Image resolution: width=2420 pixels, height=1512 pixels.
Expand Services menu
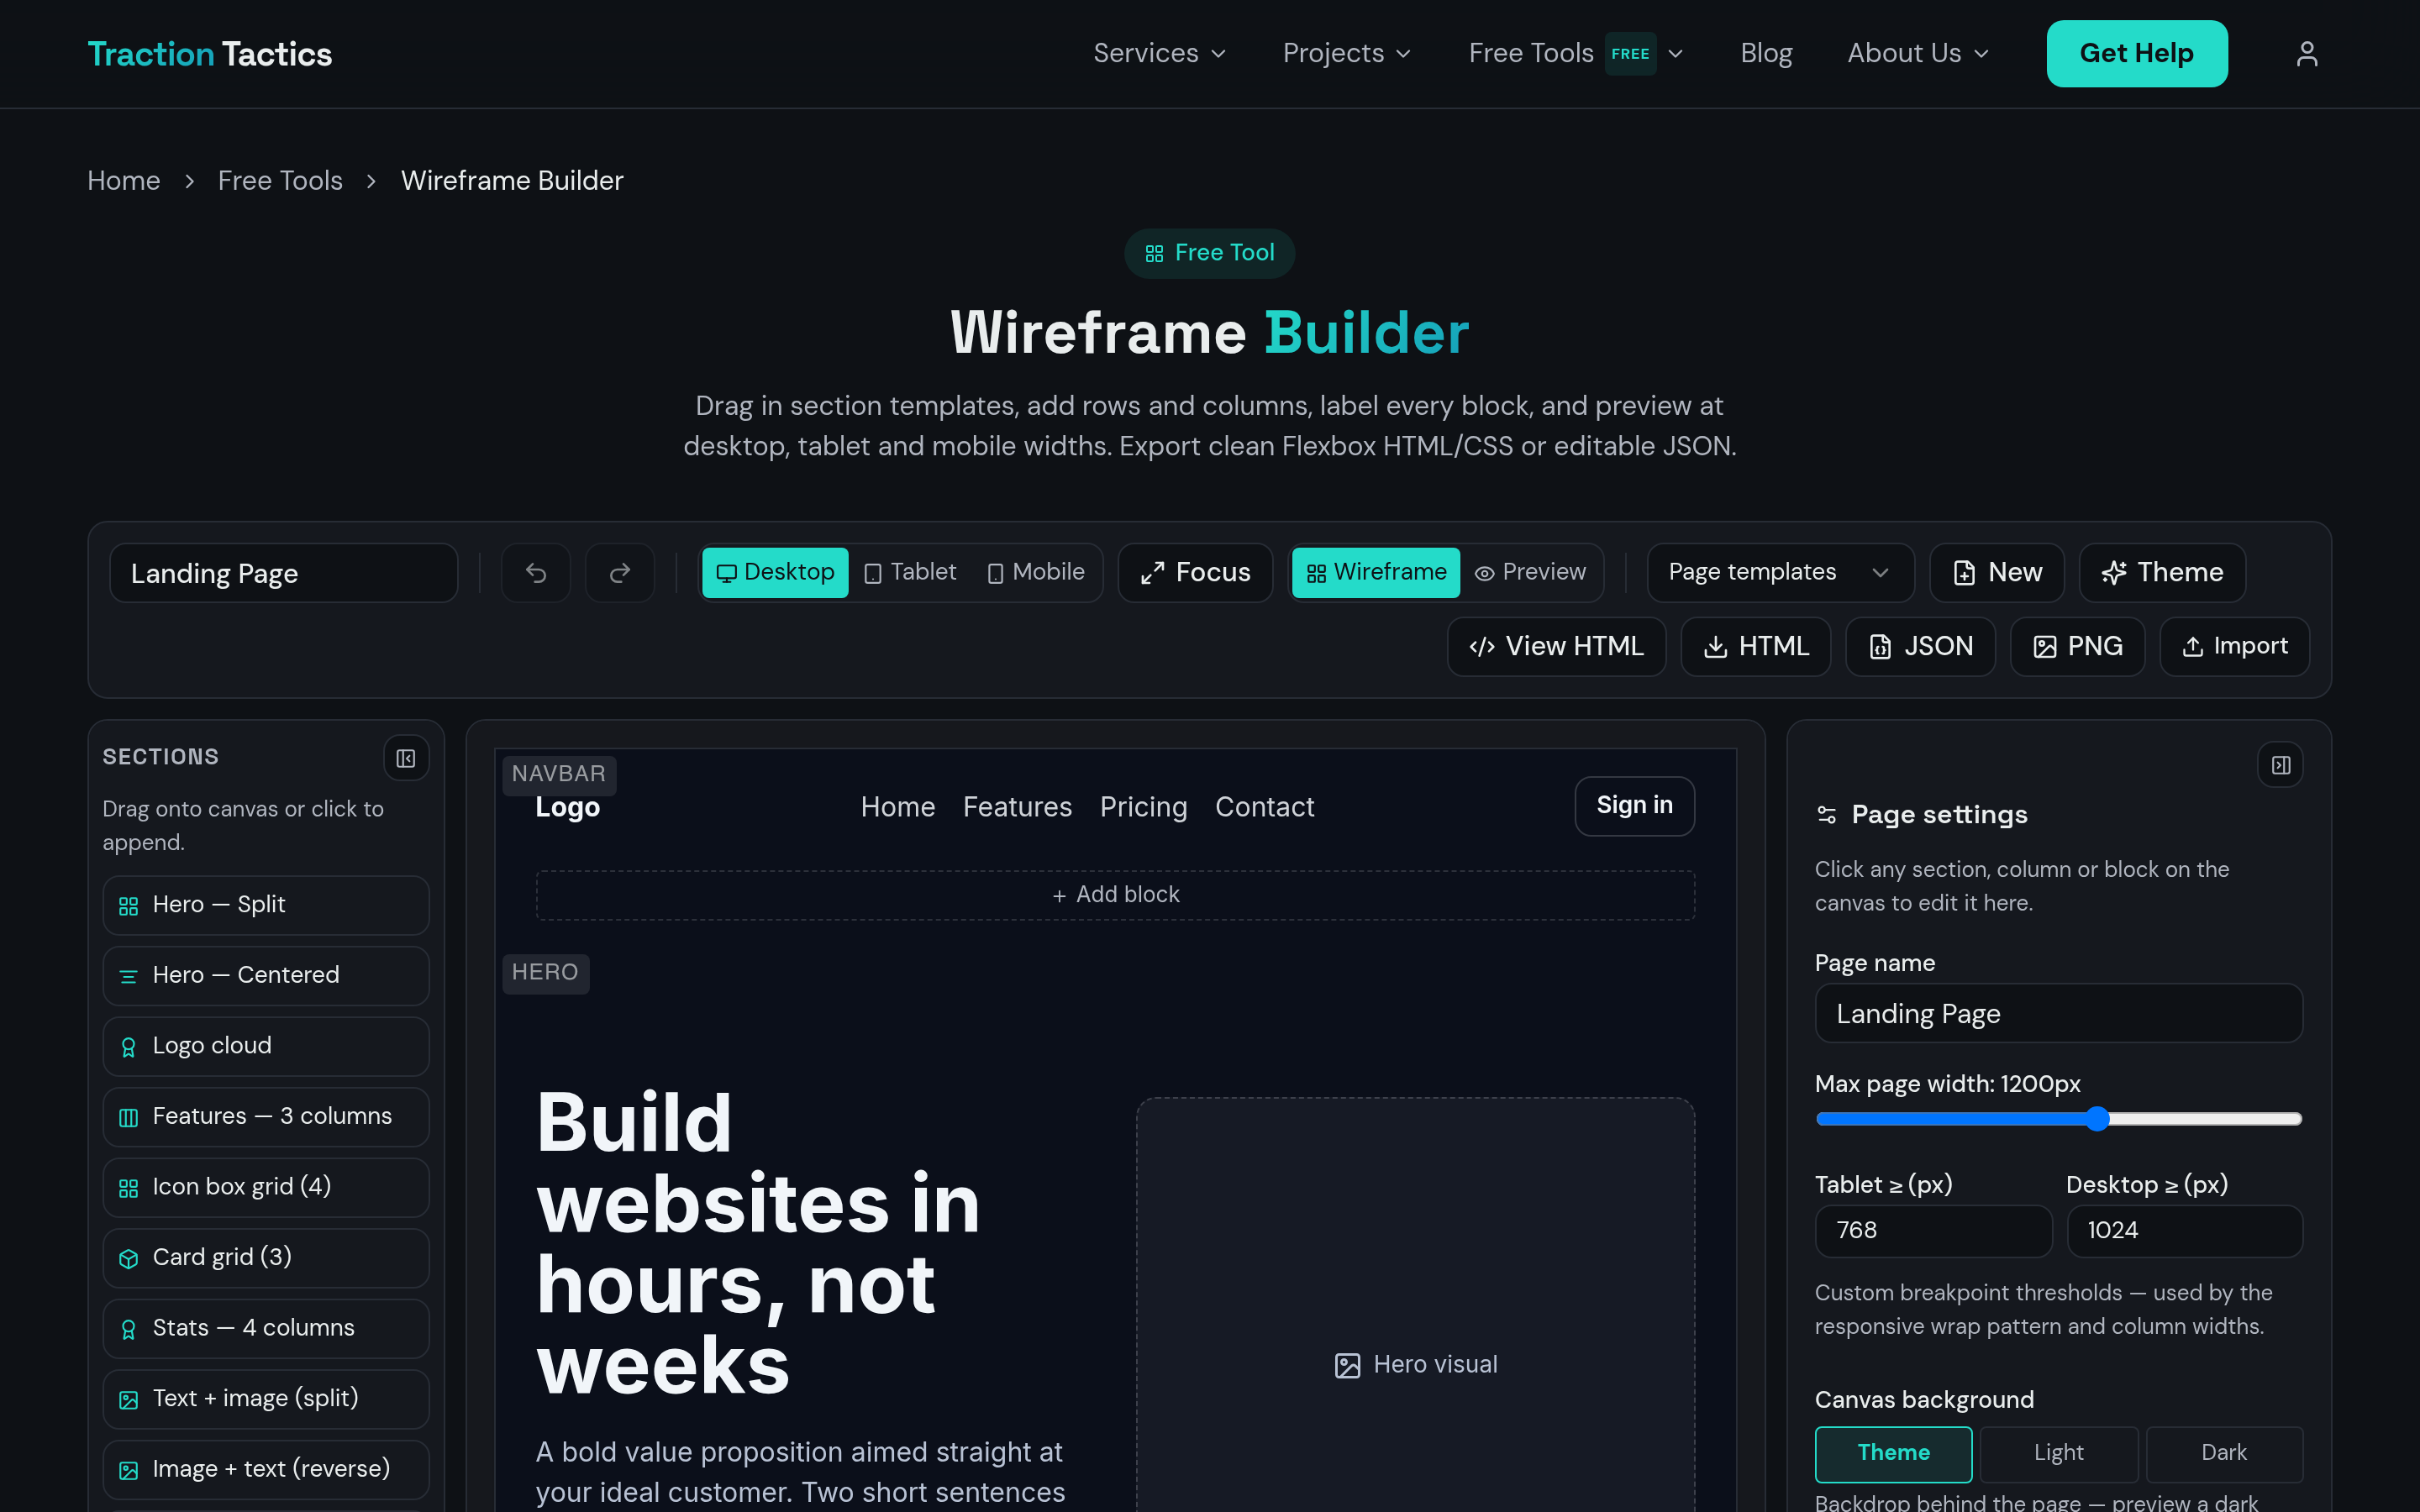click(1159, 54)
